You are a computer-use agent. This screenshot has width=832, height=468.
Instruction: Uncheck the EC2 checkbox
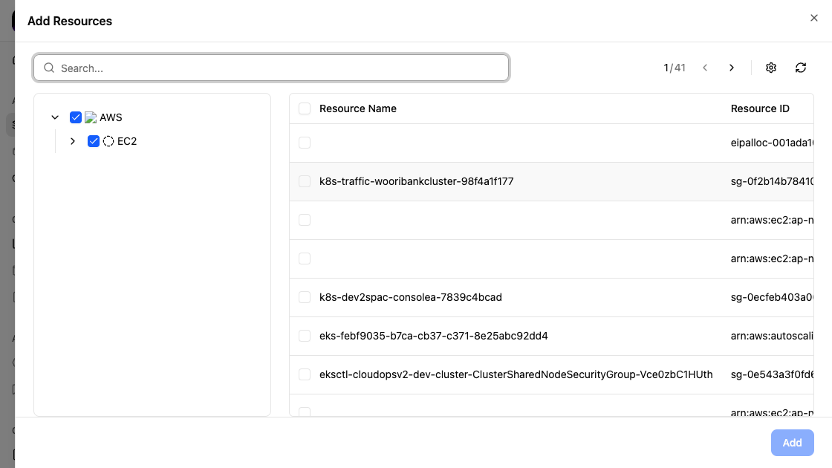94,141
